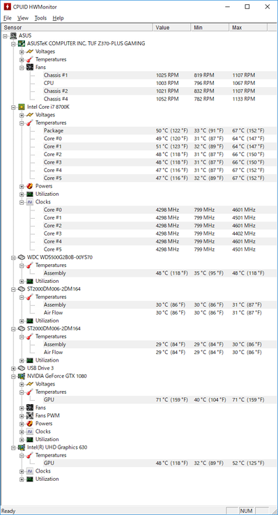Viewport: 278px width, 515px height.
Task: Click the Powers flame icon under Intel Core i7
Action: click(30, 186)
